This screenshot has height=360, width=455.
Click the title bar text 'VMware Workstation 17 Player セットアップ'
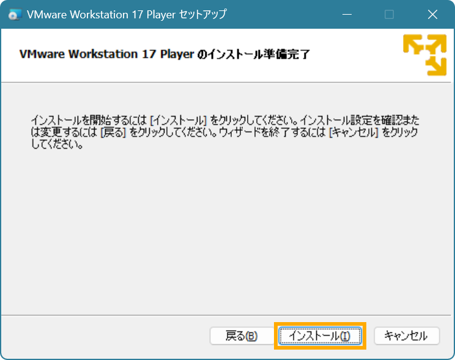coord(127,14)
